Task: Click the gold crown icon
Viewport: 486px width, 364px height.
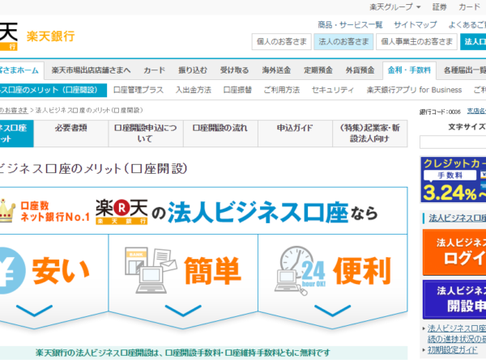Action: (7, 211)
